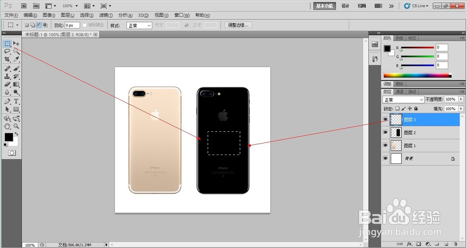The image size is (467, 248).
Task: Add a layer mask
Action: 418,244
